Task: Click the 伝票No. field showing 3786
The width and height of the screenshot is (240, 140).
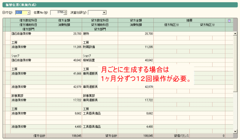Action: [x=57, y=12]
